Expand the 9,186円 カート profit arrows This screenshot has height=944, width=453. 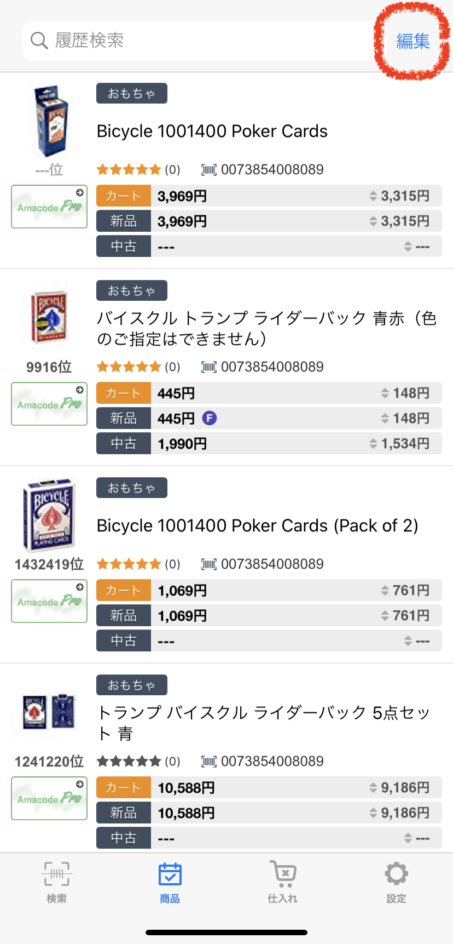[373, 788]
